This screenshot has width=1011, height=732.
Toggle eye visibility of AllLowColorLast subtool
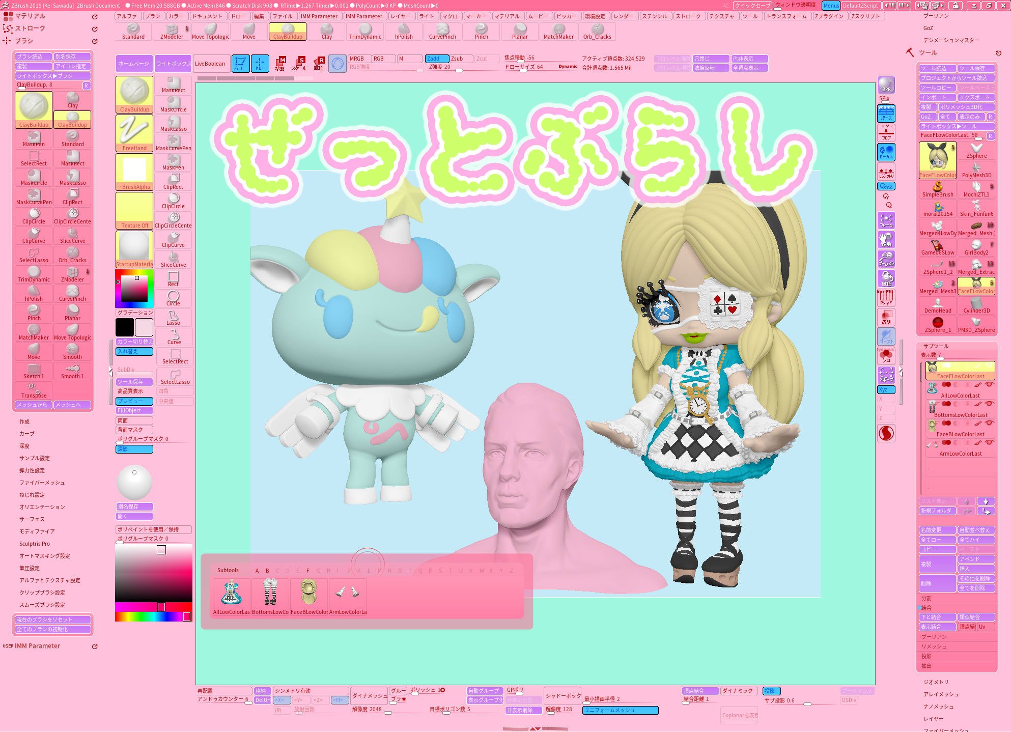pyautogui.click(x=990, y=384)
